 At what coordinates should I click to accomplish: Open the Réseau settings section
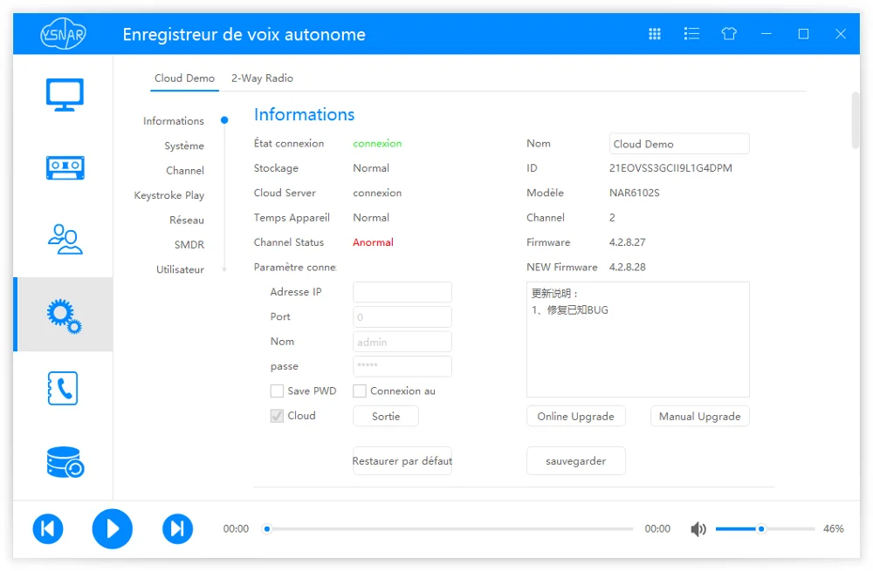[x=187, y=220]
